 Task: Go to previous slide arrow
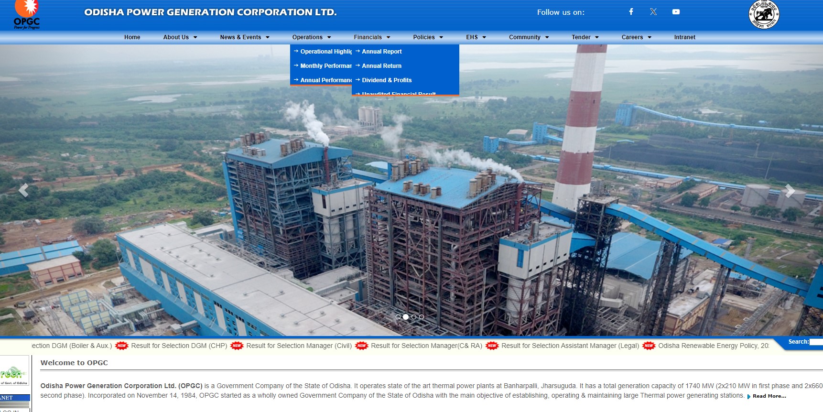[x=23, y=190]
